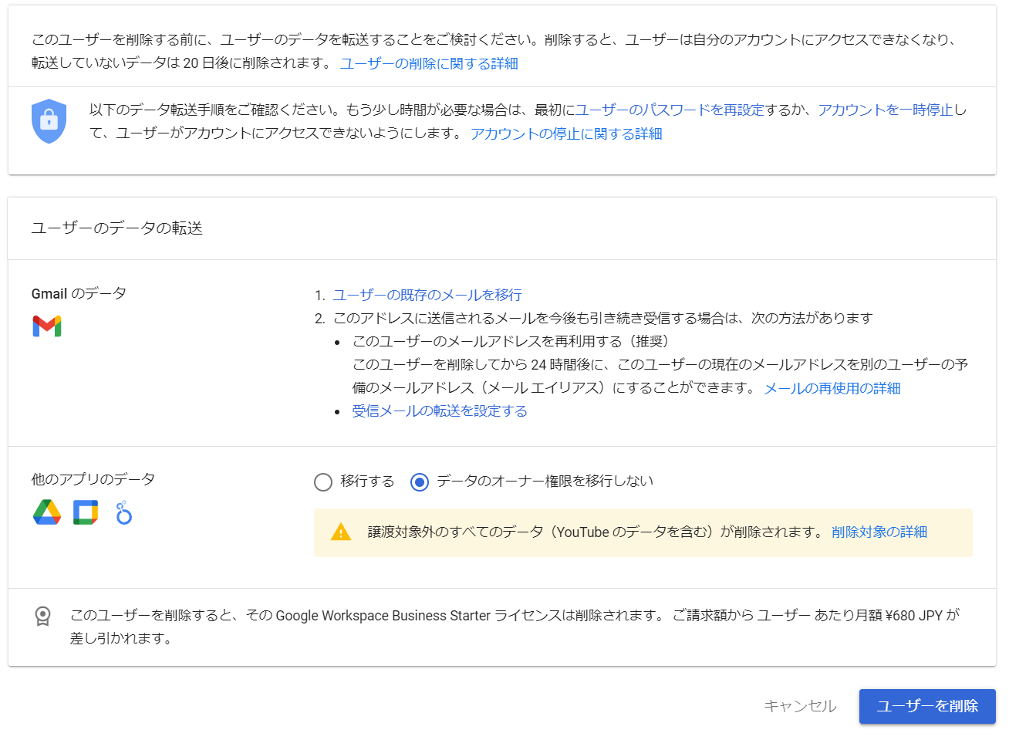
Task: Follow the ユーザーのパスワードを再設定 link
Action: (670, 110)
